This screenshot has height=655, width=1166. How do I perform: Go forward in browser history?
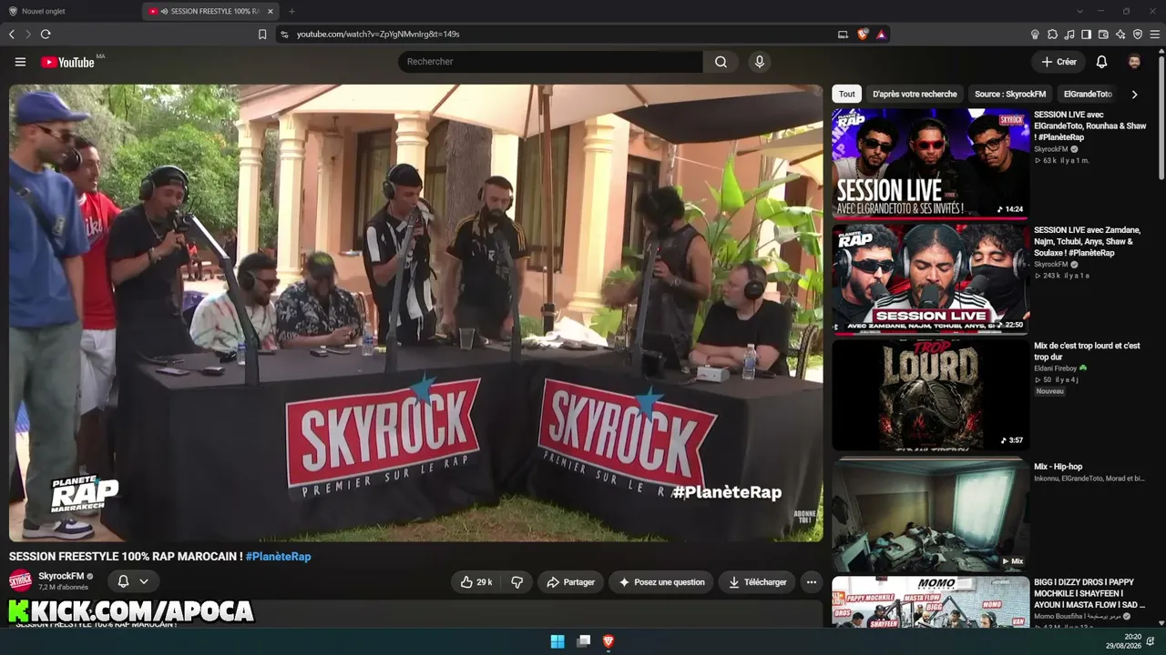(x=28, y=35)
